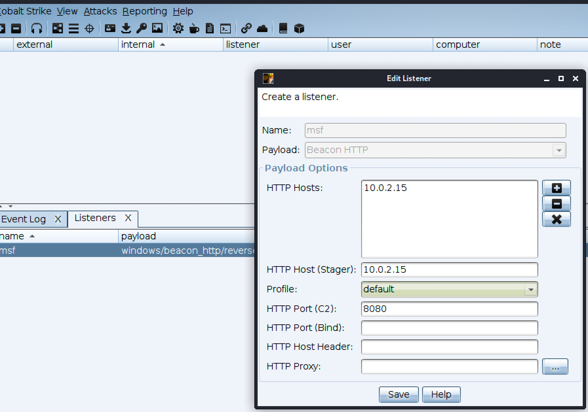Open the pivot graph view icon

click(58, 28)
